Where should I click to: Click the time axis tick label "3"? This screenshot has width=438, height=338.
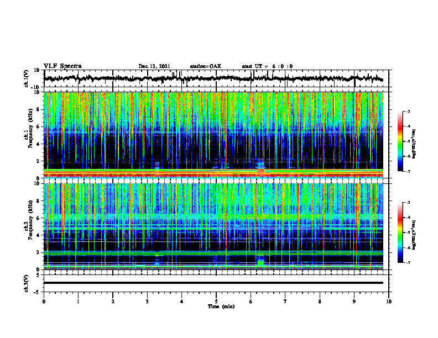pos(147,302)
